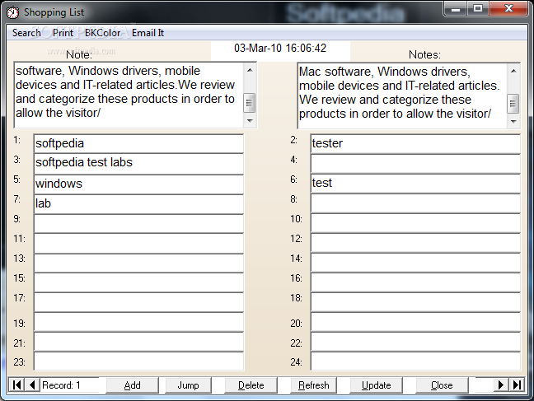
Task: Open the Email It menu
Action: click(148, 33)
